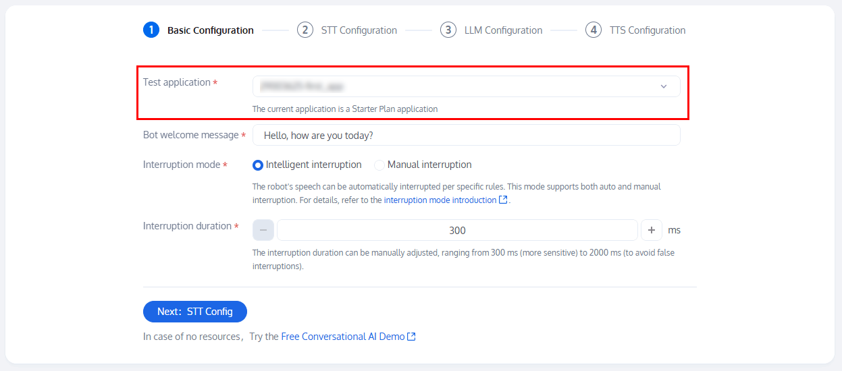
Task: Go to LLM Configuration step
Action: [503, 30]
